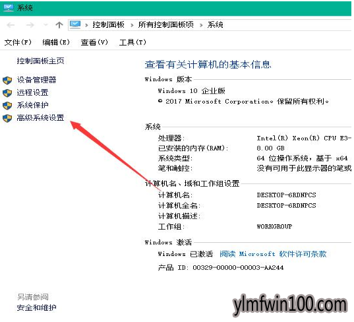Select text Windows 已激活
The width and height of the screenshot is (354, 322).
185,254
